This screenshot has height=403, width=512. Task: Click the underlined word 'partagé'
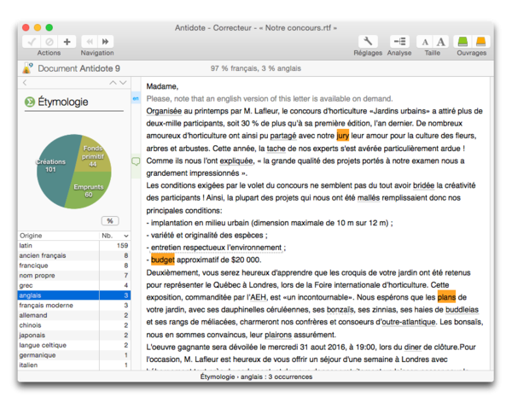click(x=283, y=136)
